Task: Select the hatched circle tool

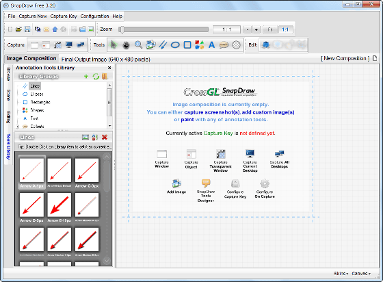Action: point(236,45)
